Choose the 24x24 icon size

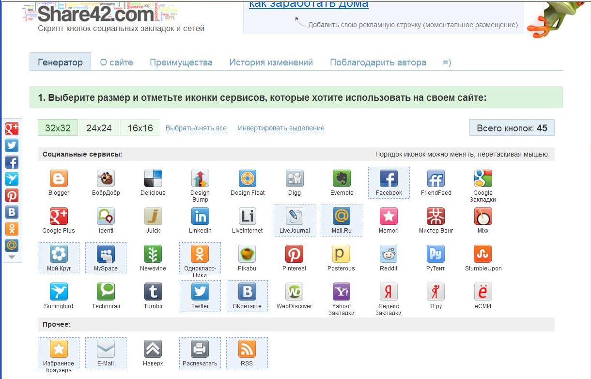(x=99, y=128)
